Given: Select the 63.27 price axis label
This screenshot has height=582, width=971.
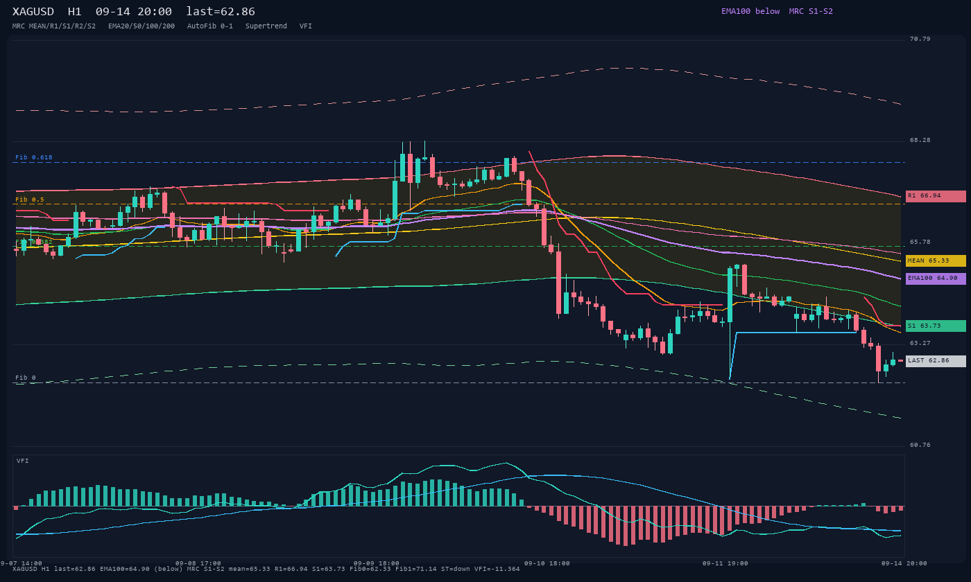Looking at the screenshot, I should click(x=920, y=343).
